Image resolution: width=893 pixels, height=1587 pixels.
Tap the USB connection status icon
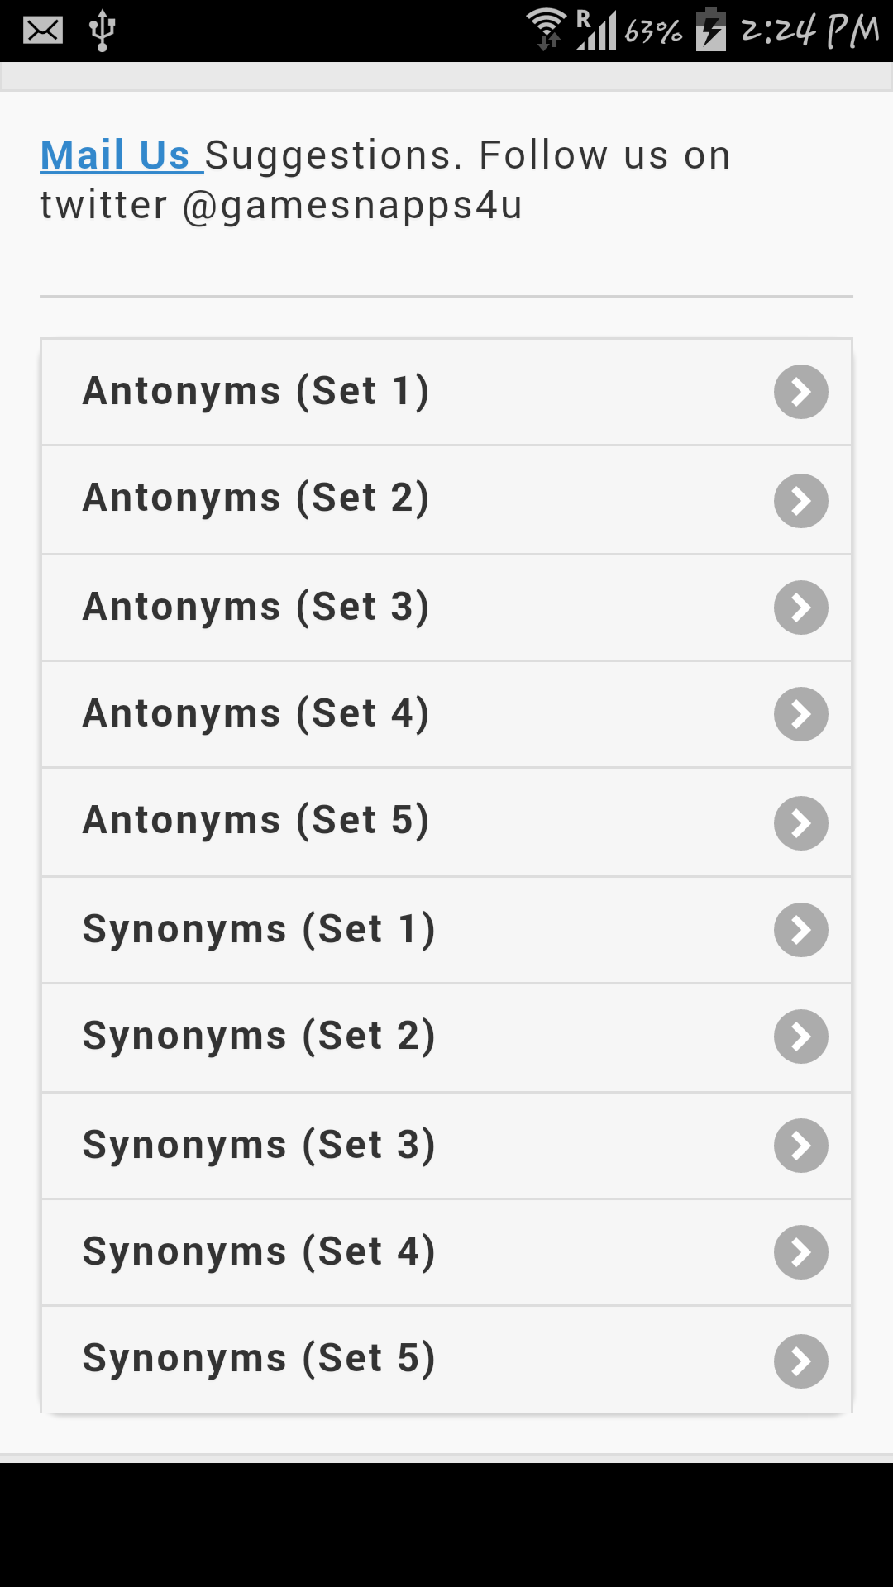(103, 31)
